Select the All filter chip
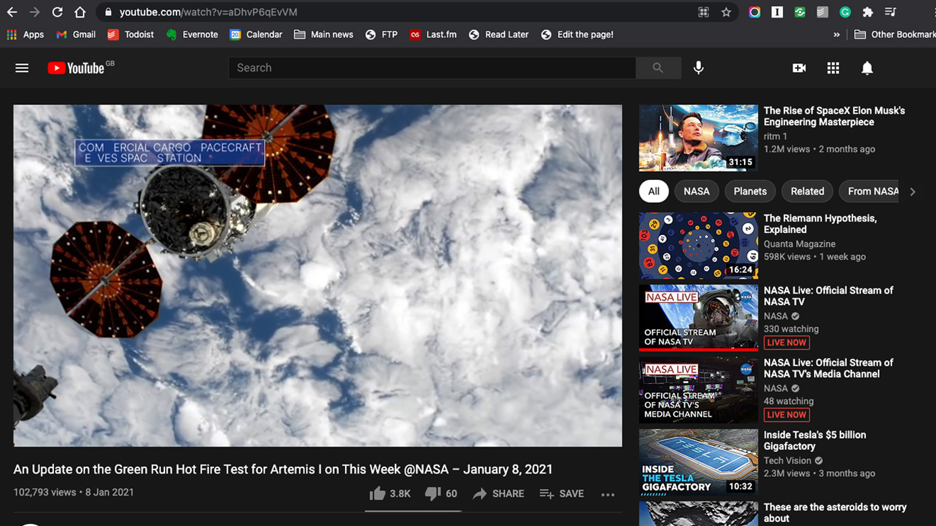 click(654, 191)
